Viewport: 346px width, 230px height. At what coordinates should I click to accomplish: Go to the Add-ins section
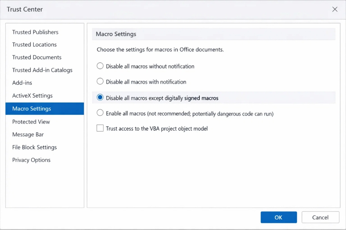[22, 83]
